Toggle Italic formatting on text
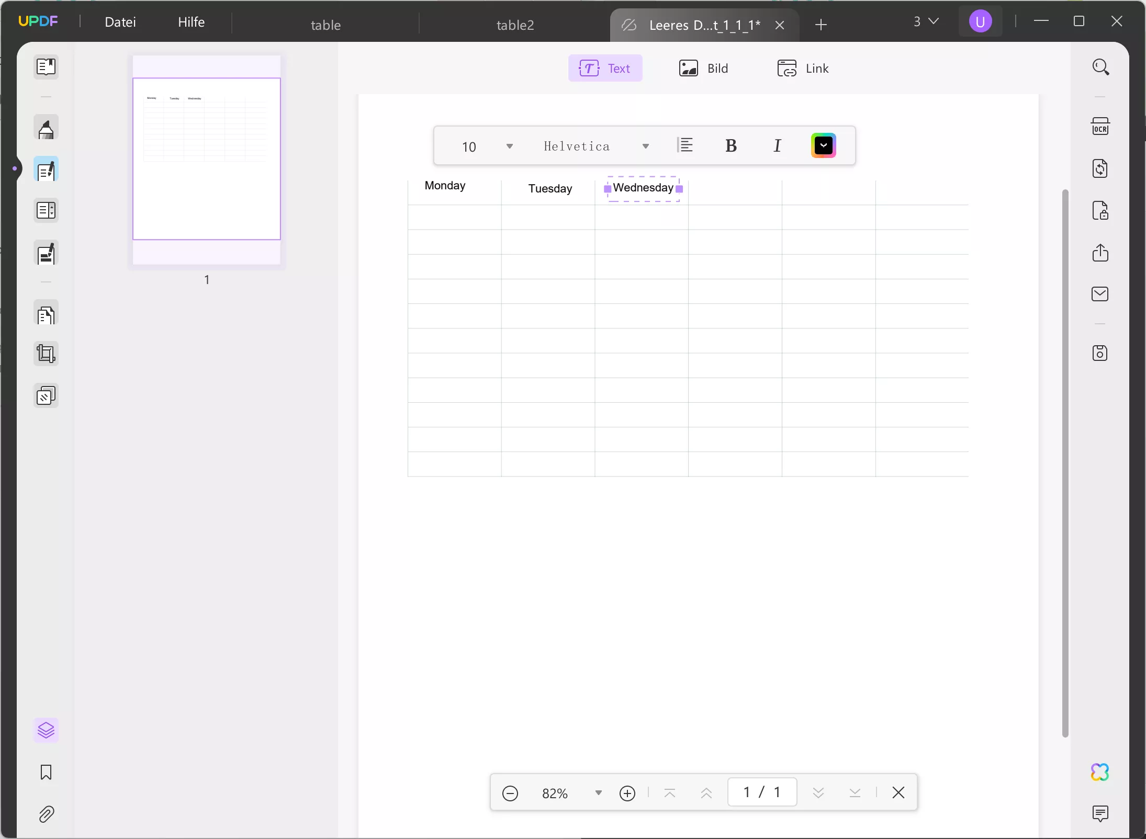This screenshot has height=839, width=1146. (x=777, y=146)
